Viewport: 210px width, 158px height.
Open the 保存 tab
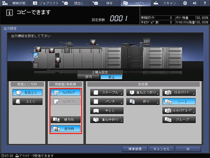[x=105, y=3]
